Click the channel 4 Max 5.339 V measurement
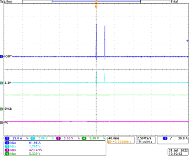This screenshot has width=189, height=156. tap(23, 154)
